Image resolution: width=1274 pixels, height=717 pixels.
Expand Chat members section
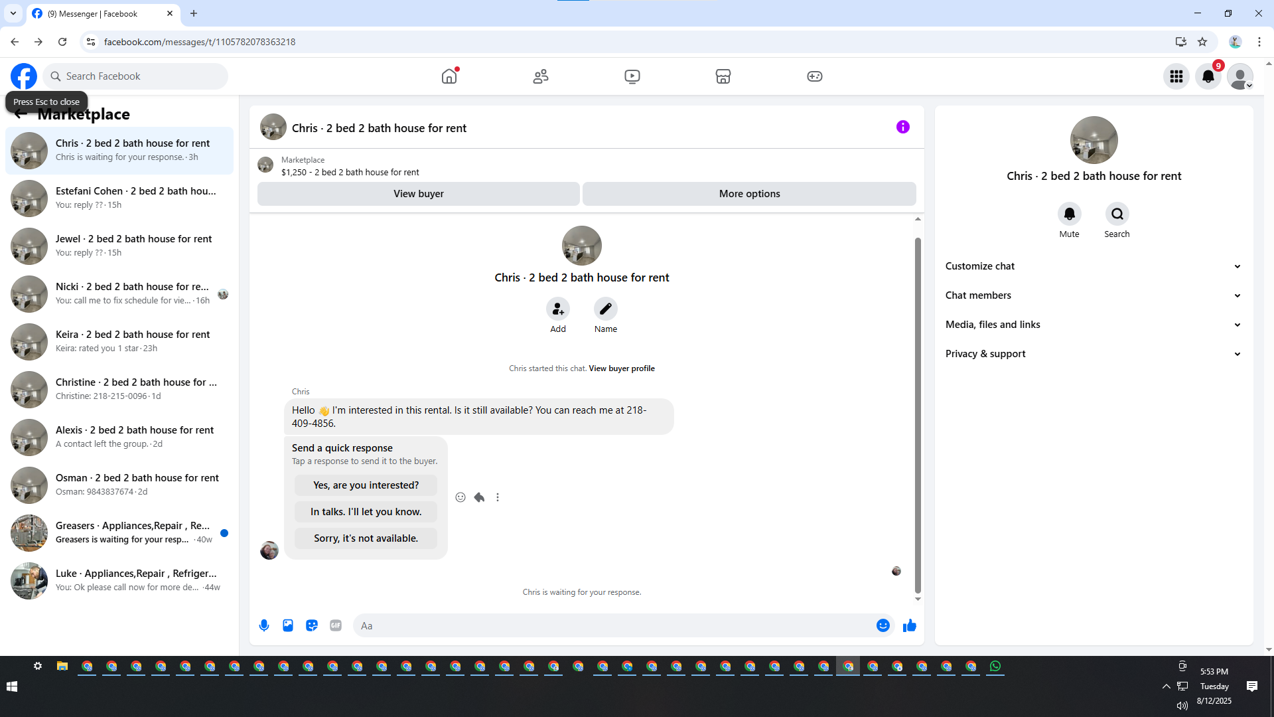pos(1093,295)
